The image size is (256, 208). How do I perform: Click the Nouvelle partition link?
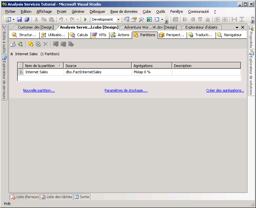click(x=39, y=90)
